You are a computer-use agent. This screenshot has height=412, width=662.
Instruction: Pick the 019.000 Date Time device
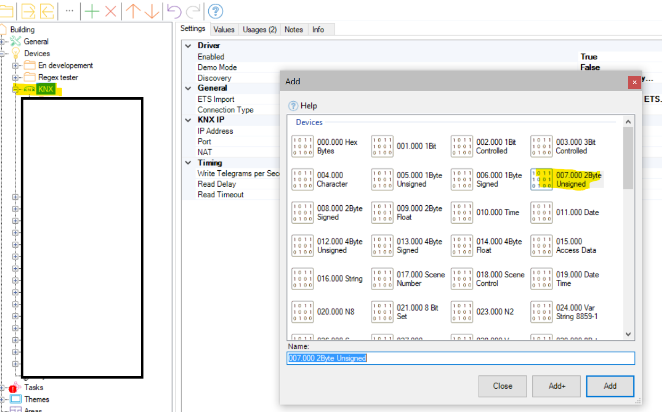pos(541,279)
